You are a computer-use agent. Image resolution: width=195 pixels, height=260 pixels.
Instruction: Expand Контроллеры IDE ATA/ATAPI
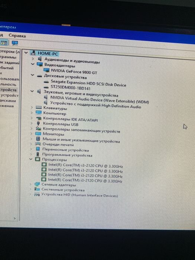[32, 118]
